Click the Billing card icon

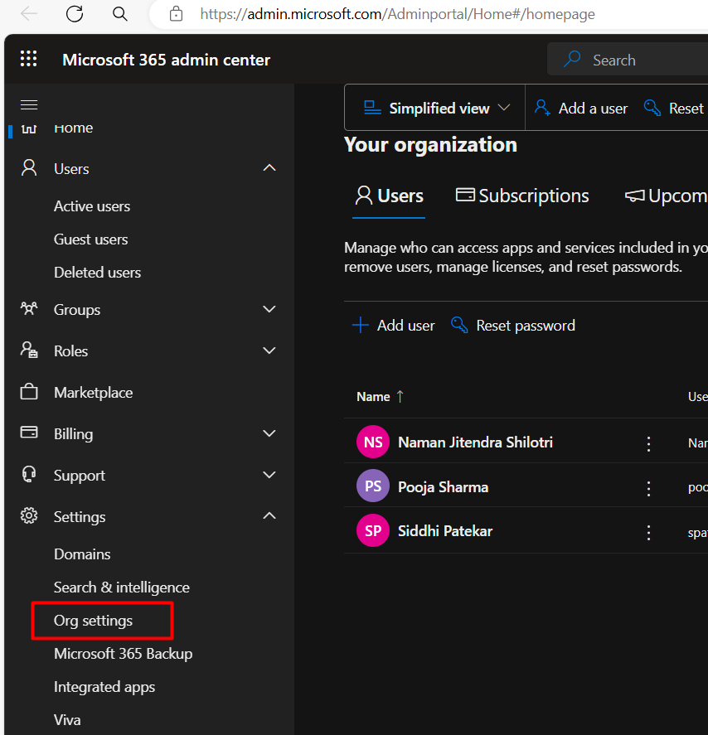(x=29, y=433)
